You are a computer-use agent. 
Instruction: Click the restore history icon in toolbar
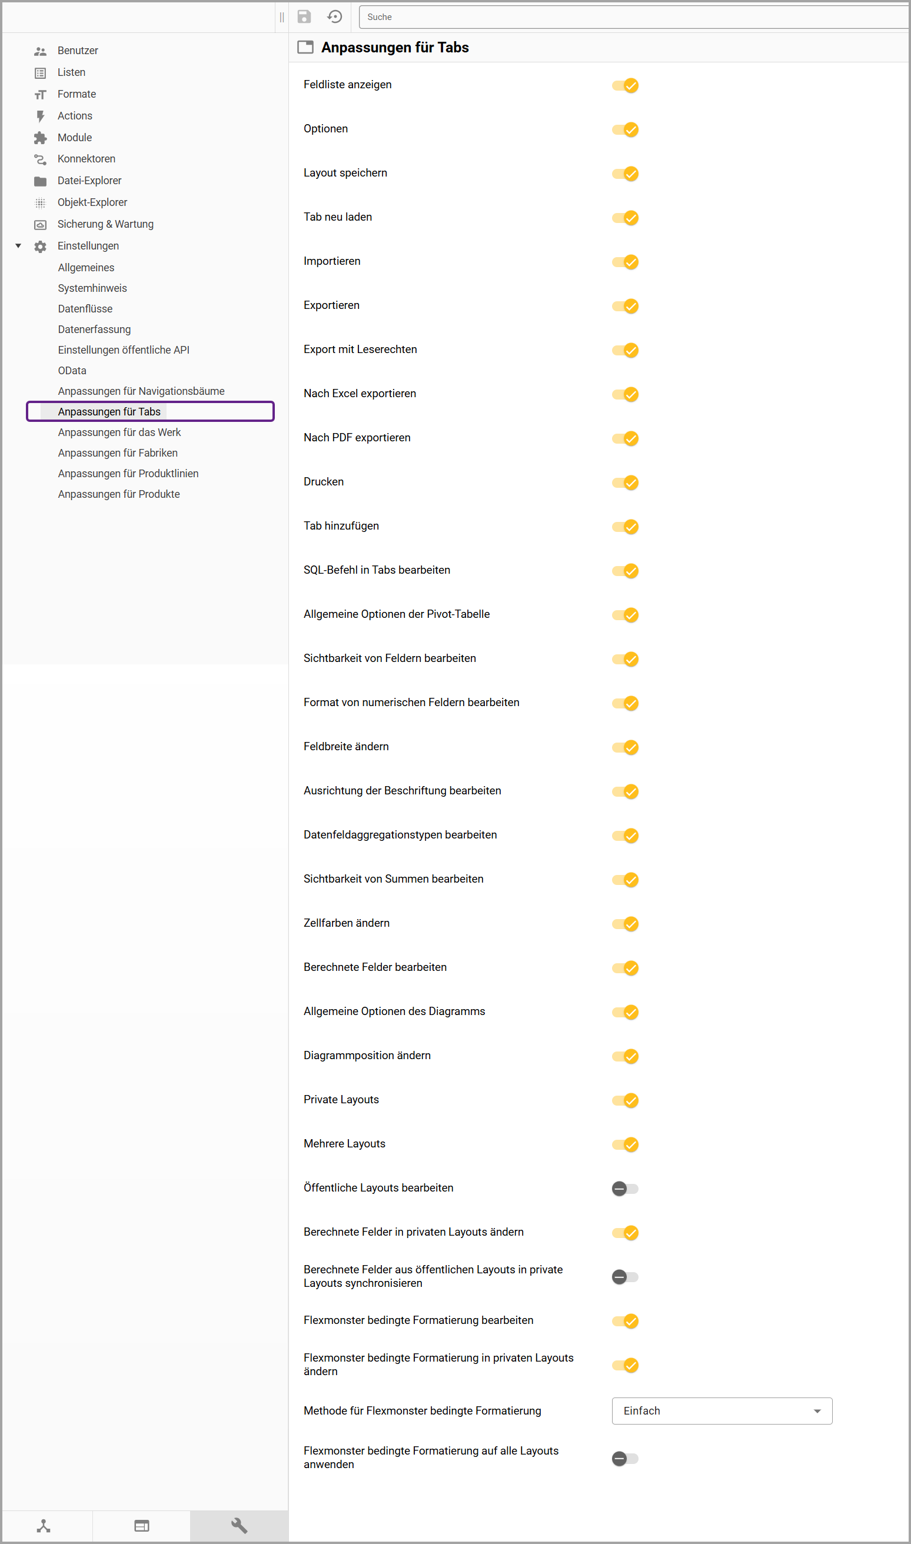point(335,16)
